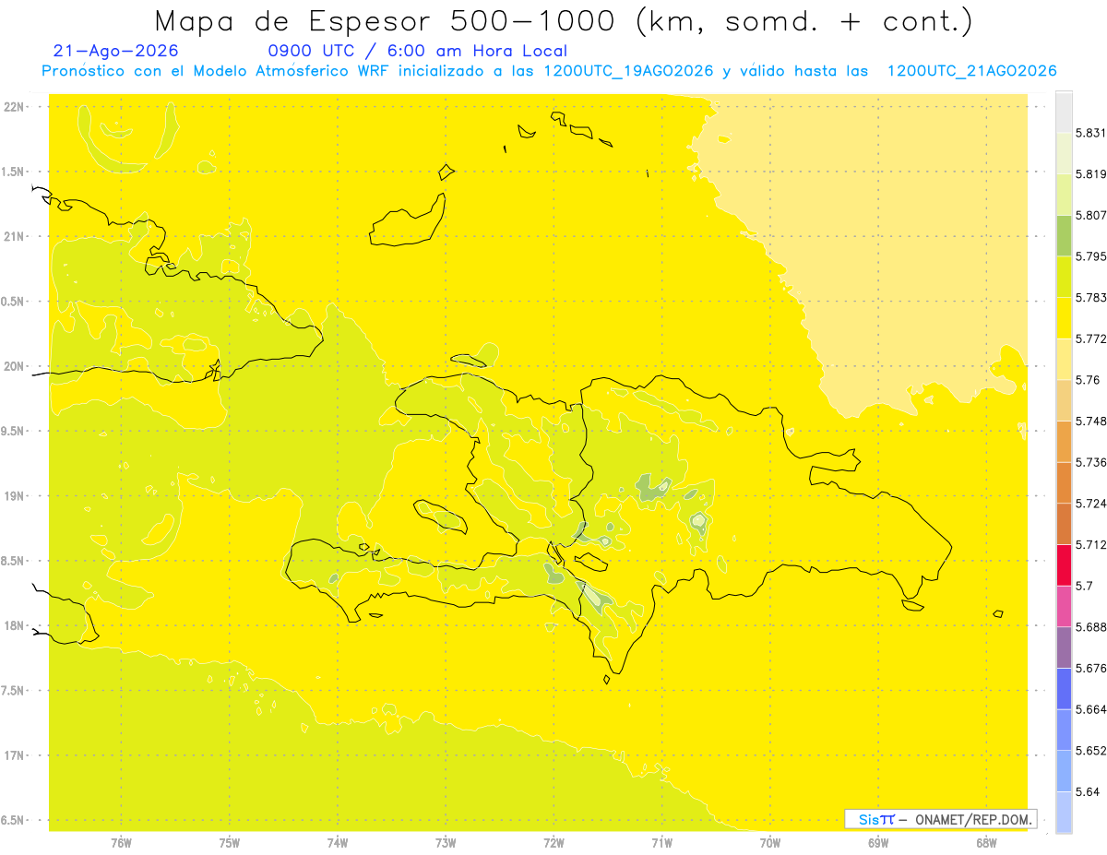This screenshot has height=855, width=1107.
Task: Click the pale yellow legend swatch between 5.76 and 5.772
Action: coord(1064,359)
